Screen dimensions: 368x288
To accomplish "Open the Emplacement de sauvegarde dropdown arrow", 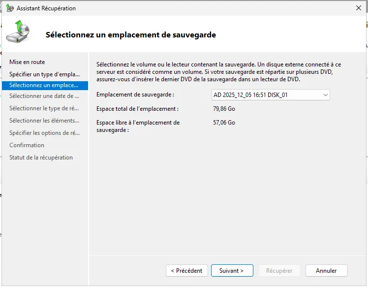I will pyautogui.click(x=325, y=95).
